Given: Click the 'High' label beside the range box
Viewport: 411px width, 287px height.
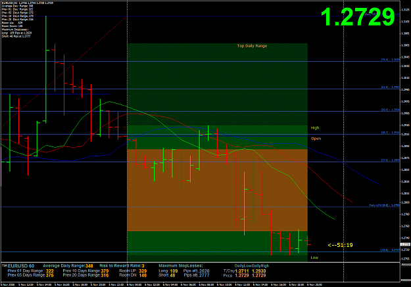Looking at the screenshot, I should 315,128.
